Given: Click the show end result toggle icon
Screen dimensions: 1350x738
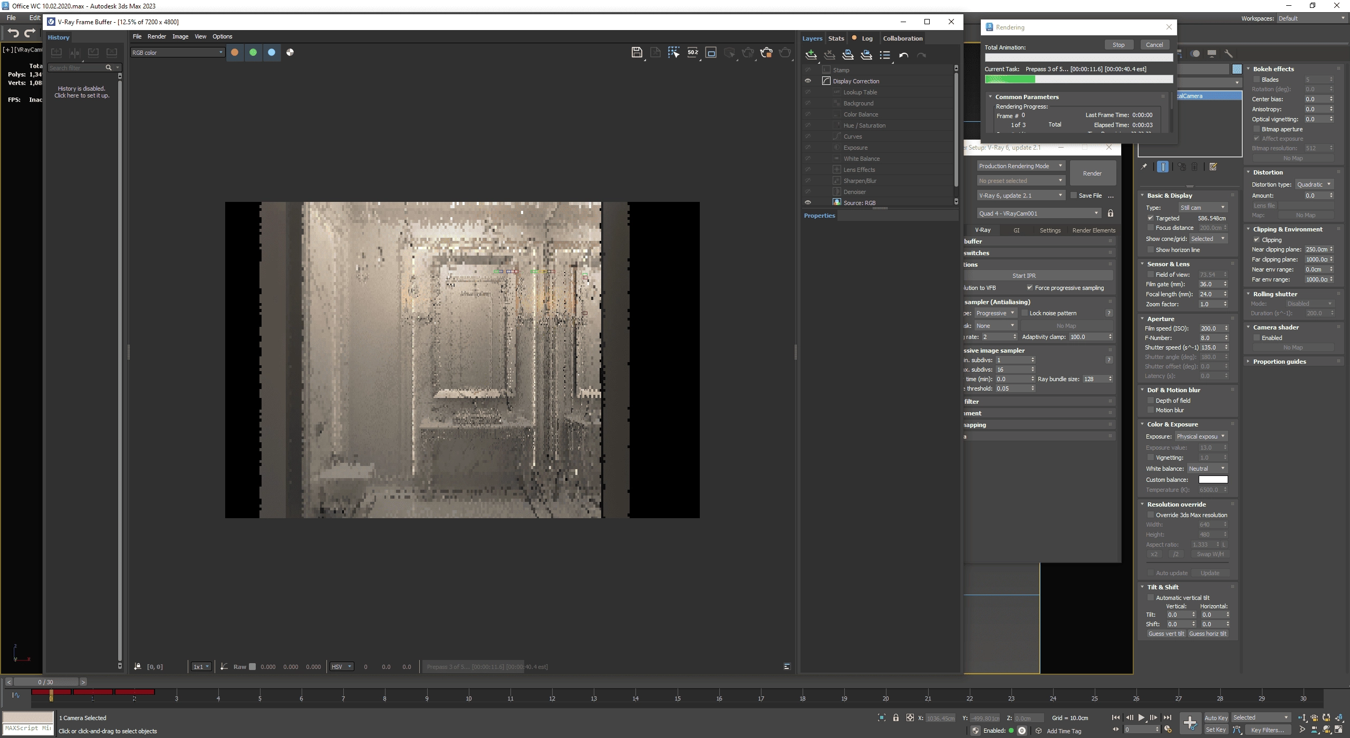Looking at the screenshot, I should [x=1163, y=167].
